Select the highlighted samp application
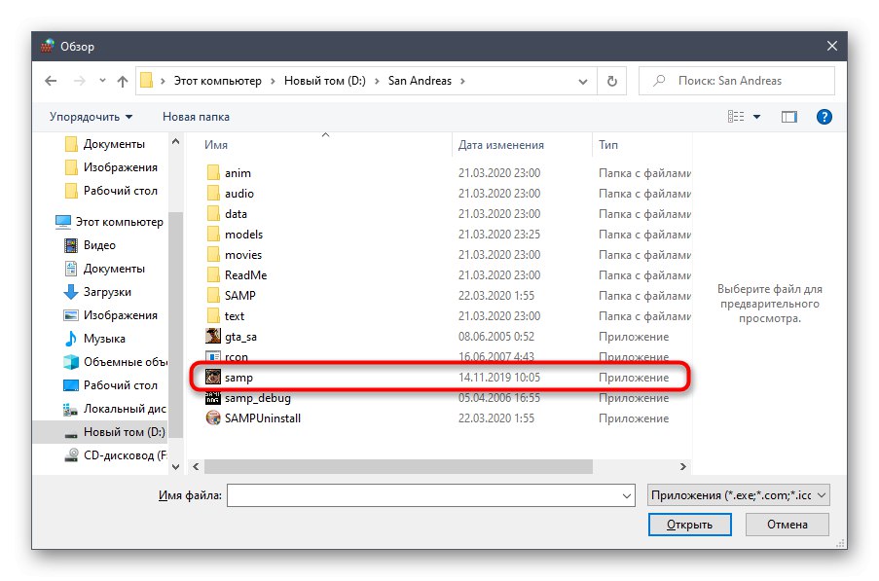Screen dimensions: 879x581 [239, 377]
